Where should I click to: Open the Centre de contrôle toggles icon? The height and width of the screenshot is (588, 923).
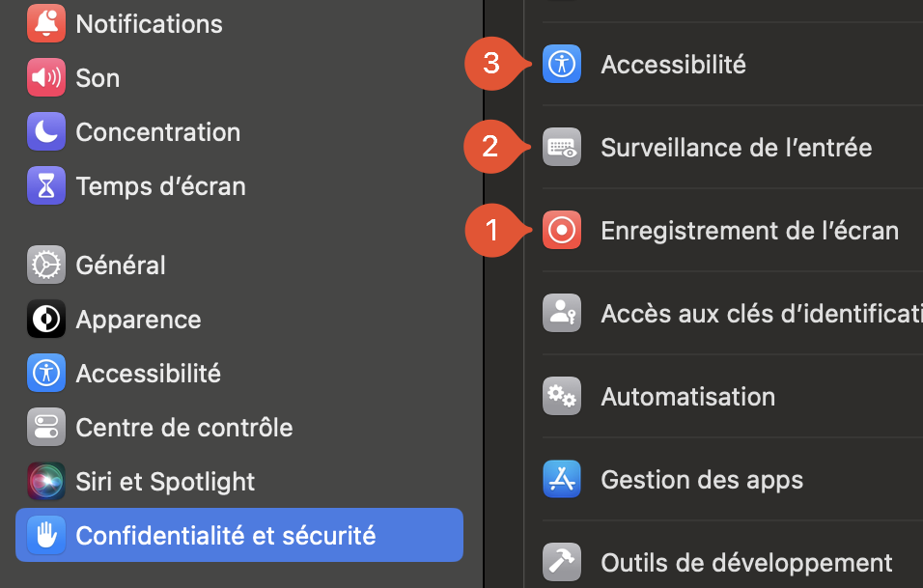(x=46, y=428)
